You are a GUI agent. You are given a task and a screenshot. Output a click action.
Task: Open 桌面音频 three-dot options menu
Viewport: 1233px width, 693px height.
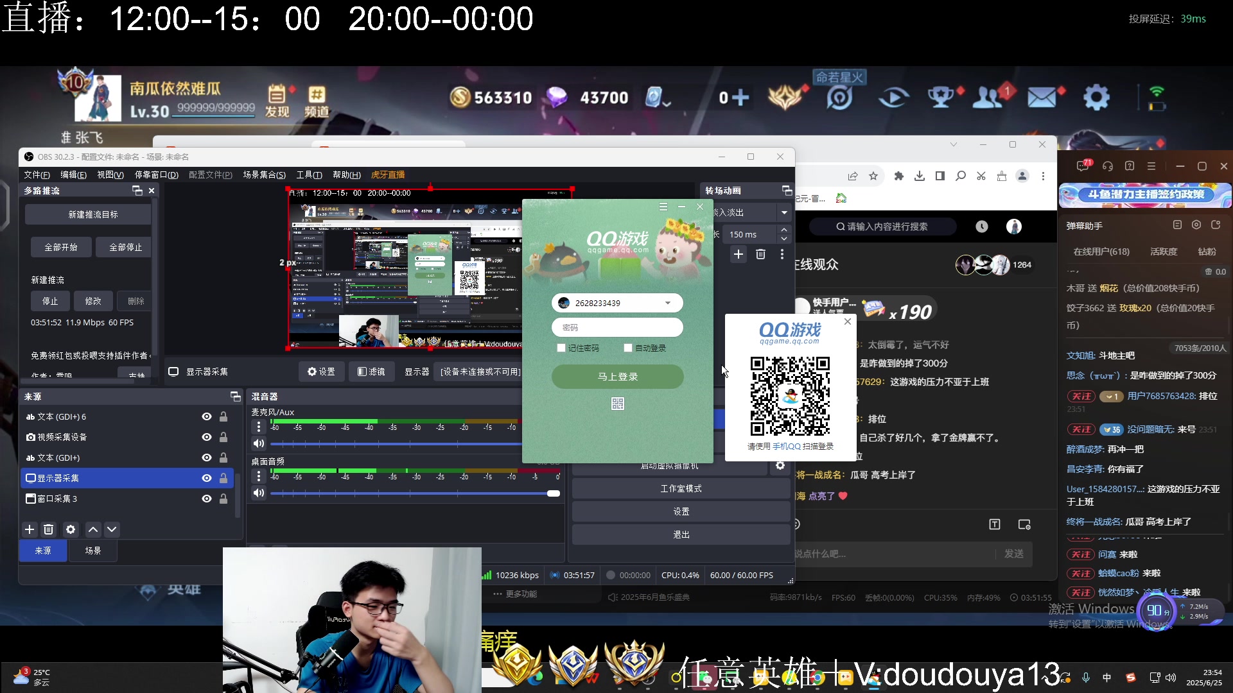pos(259,476)
